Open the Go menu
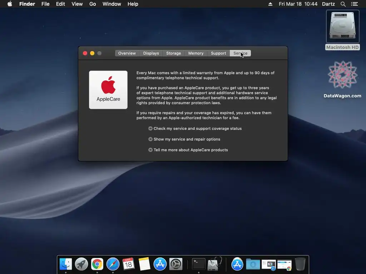Screen dimensions: 366x274 pos(93,4)
